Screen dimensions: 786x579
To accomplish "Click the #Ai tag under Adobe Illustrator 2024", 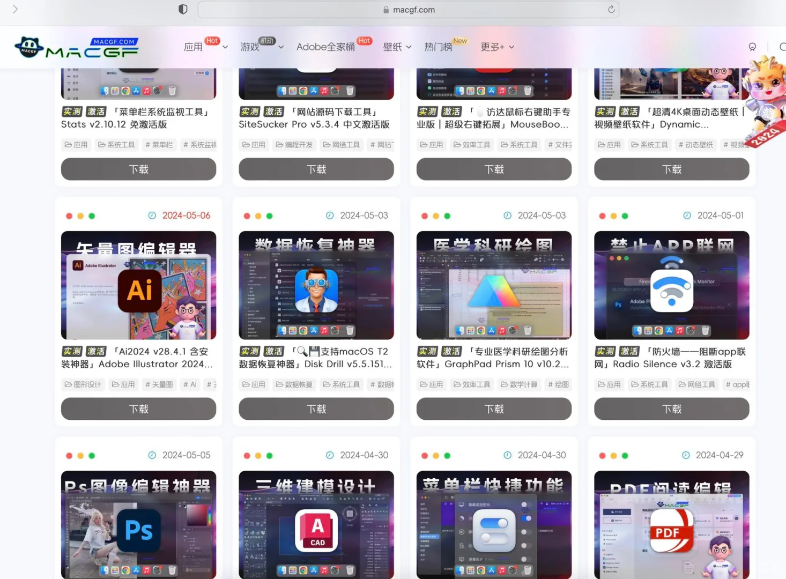I will (190, 384).
